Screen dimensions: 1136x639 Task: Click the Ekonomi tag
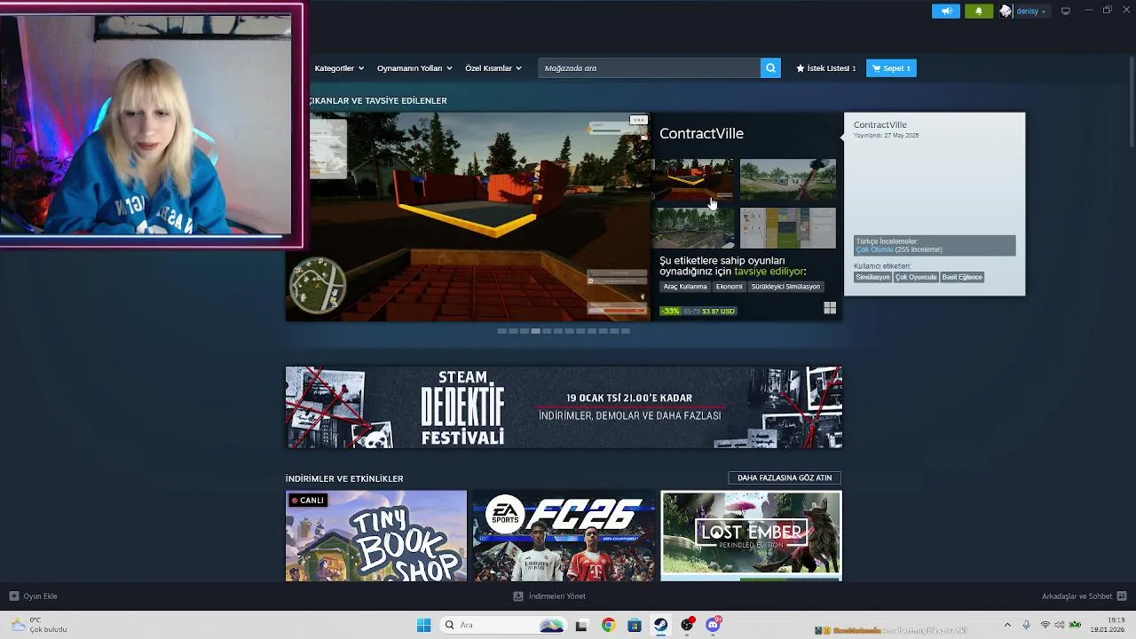click(730, 287)
